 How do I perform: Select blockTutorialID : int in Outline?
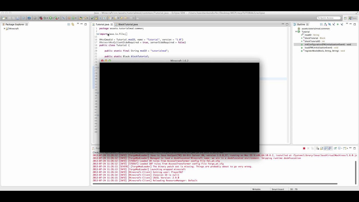314,41
